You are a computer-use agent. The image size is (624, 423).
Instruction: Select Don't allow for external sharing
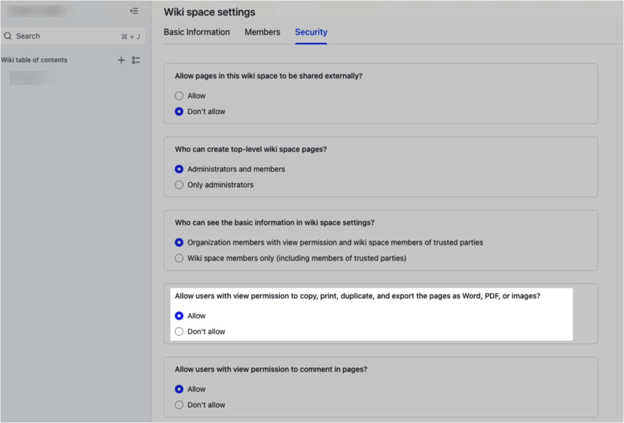(179, 112)
